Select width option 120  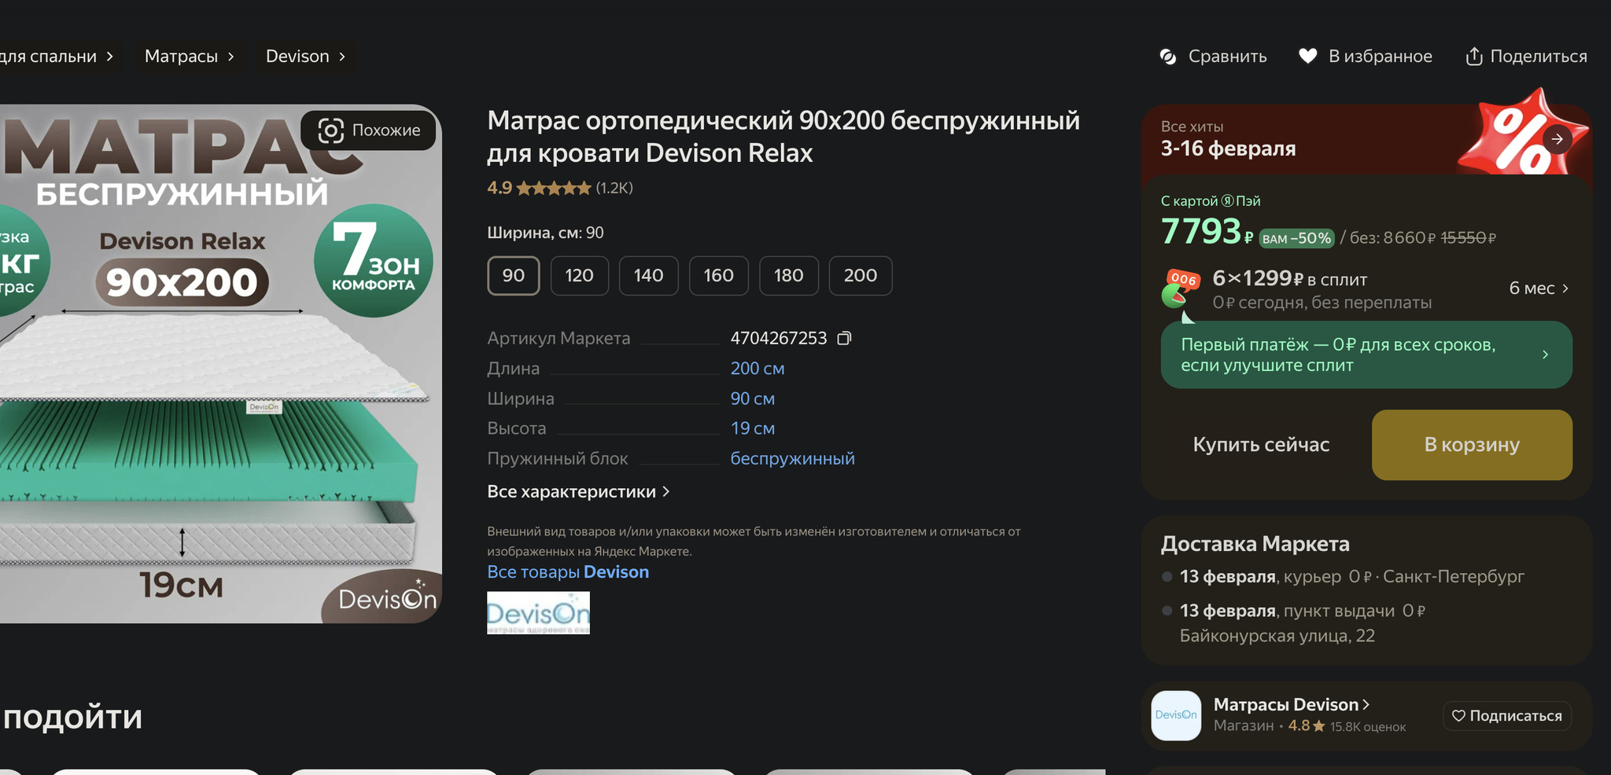(579, 276)
